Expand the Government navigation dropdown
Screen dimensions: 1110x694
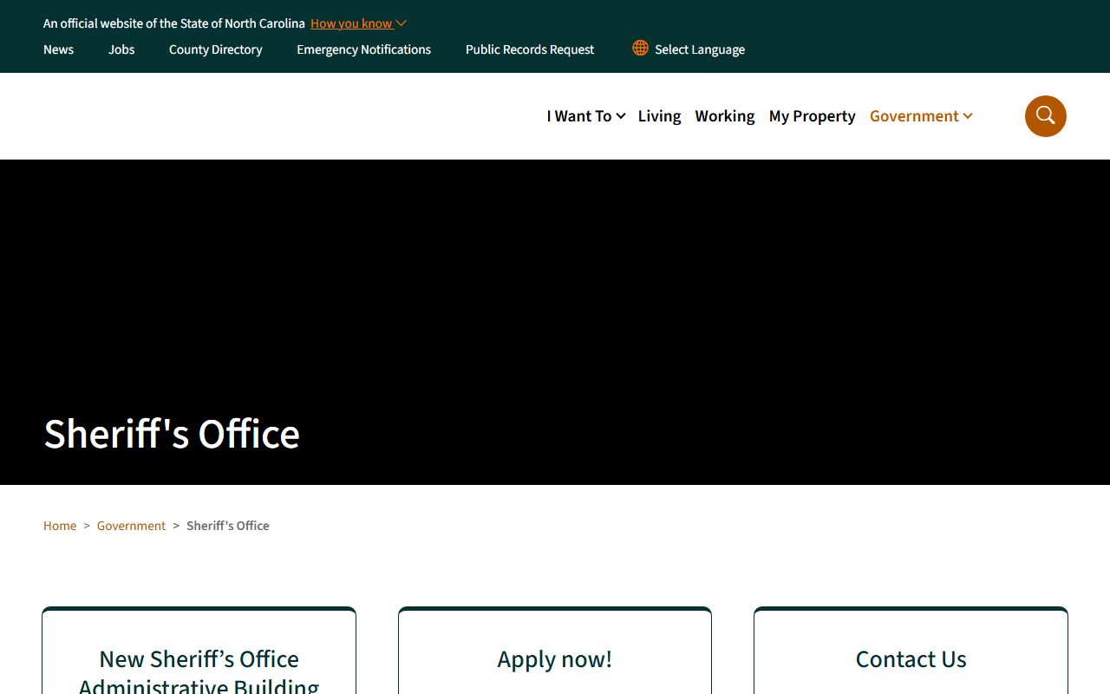(x=921, y=116)
